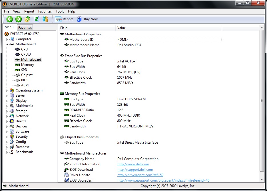
Task: Click the Refresh toolbar icon
Action: tap(37, 19)
